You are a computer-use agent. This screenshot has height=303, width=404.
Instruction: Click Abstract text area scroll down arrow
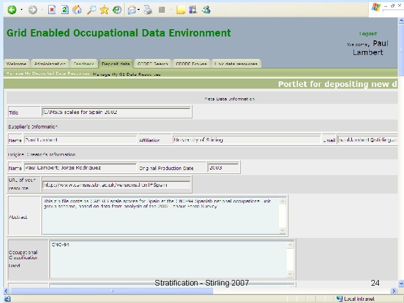click(x=282, y=231)
